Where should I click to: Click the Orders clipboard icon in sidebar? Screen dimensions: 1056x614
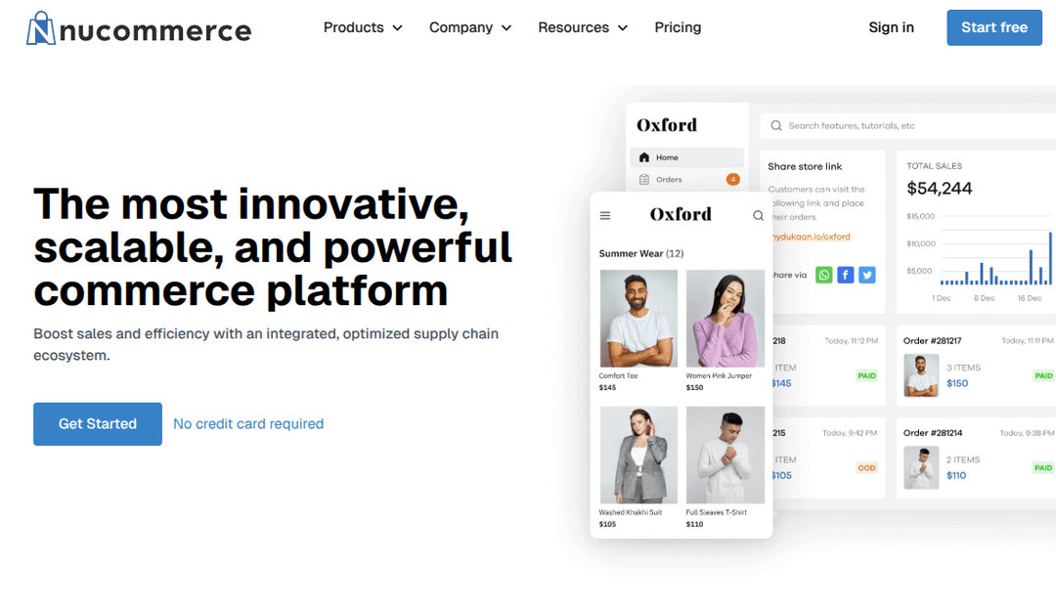(643, 180)
